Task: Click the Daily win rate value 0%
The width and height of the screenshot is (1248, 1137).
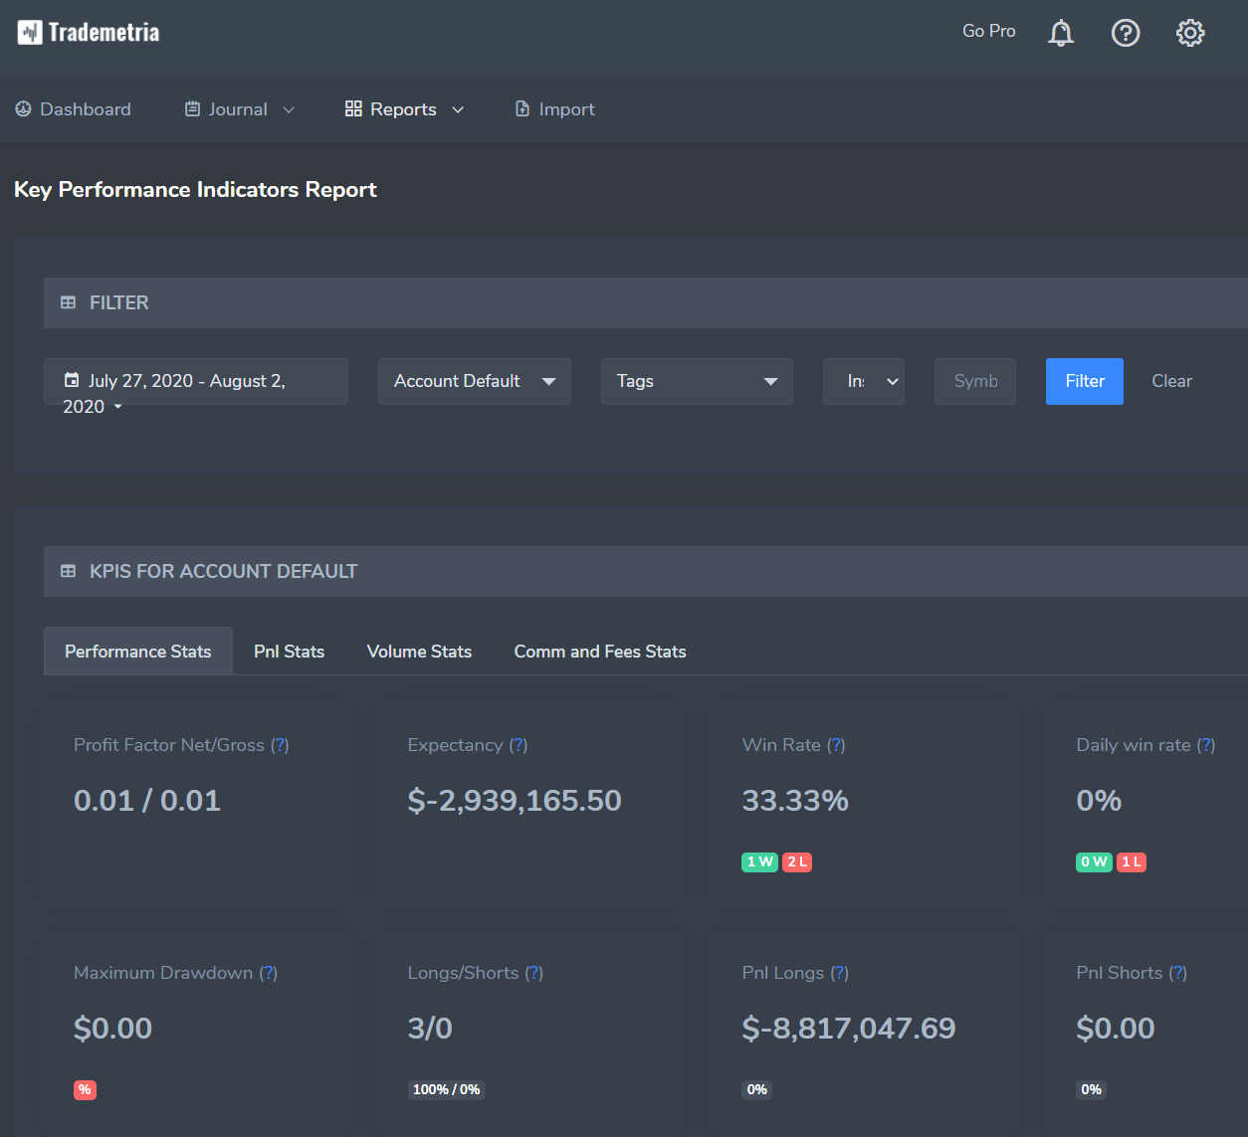Action: (x=1099, y=801)
